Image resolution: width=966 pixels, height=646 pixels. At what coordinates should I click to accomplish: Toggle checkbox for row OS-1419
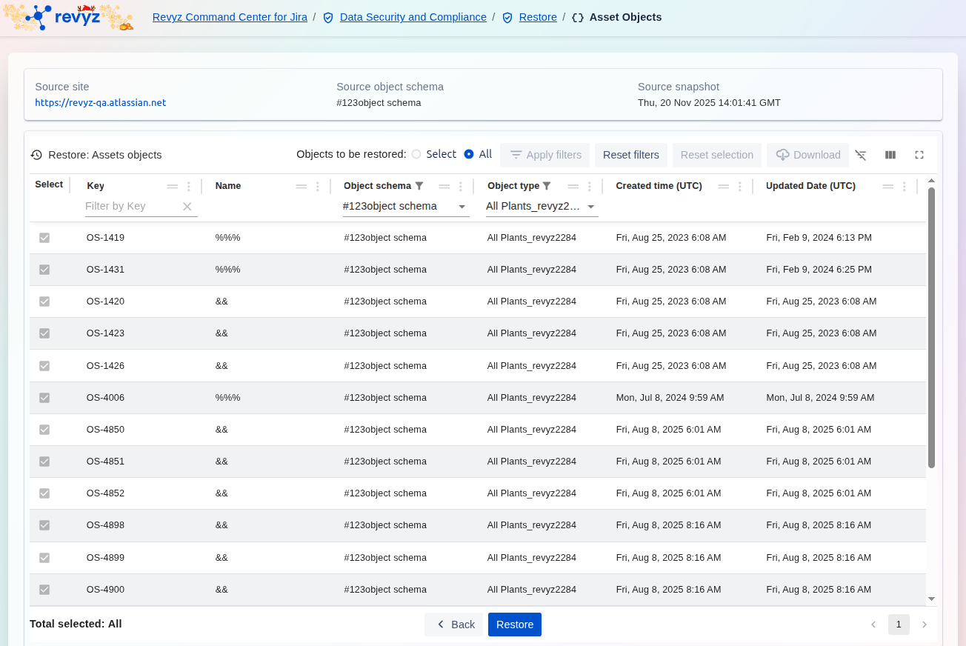44,238
